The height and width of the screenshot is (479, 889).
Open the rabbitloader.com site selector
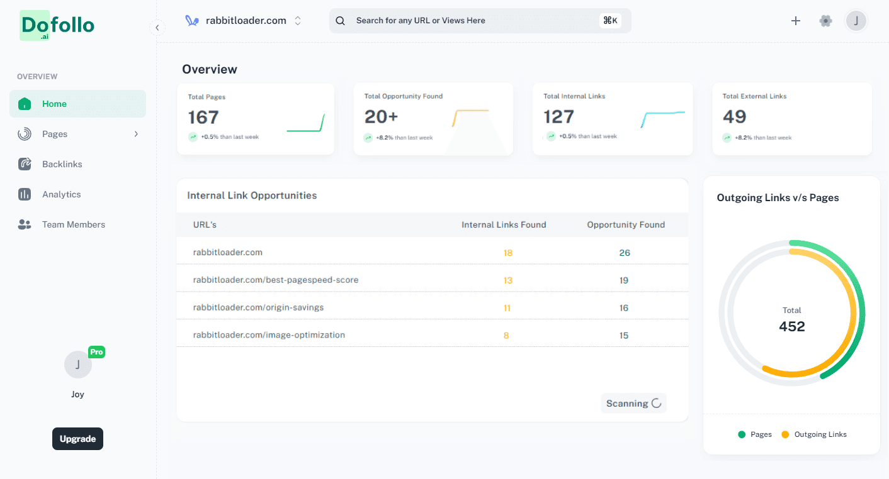[x=244, y=21]
